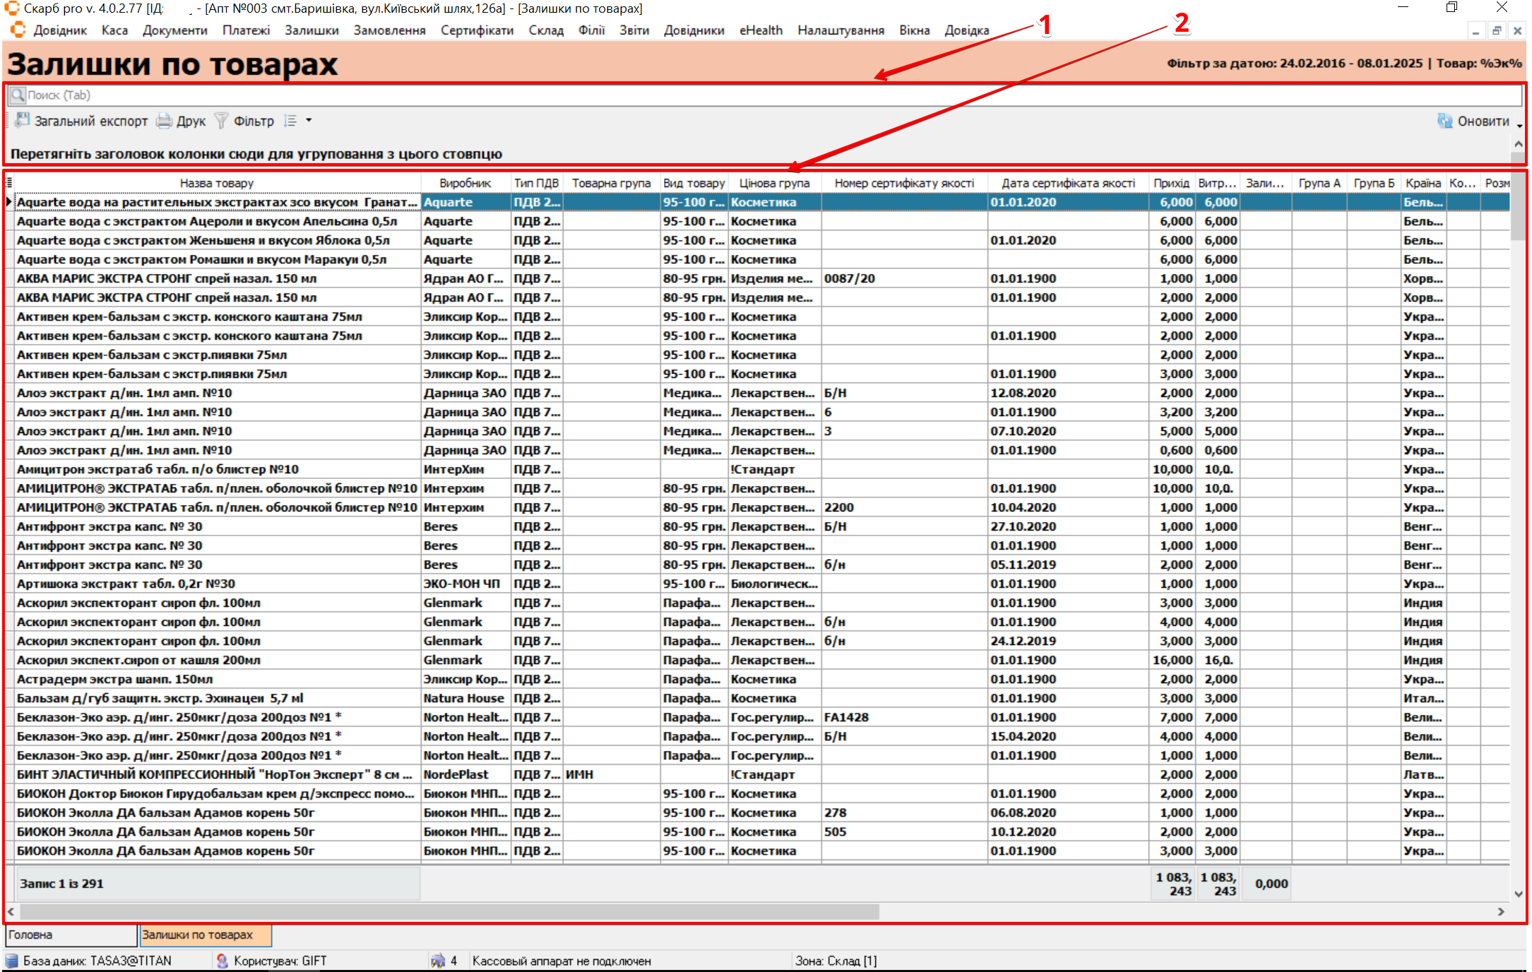Click the database icon in status bar
Screen dimensions: 1532x972
[12, 961]
